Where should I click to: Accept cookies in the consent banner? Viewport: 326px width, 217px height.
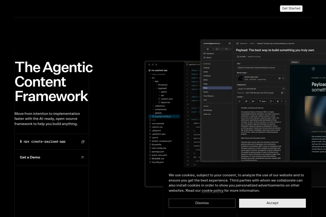272,203
